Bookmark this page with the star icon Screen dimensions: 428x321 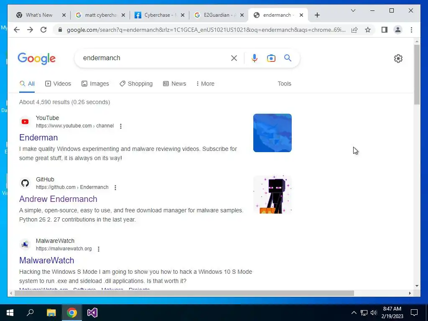coord(368,30)
